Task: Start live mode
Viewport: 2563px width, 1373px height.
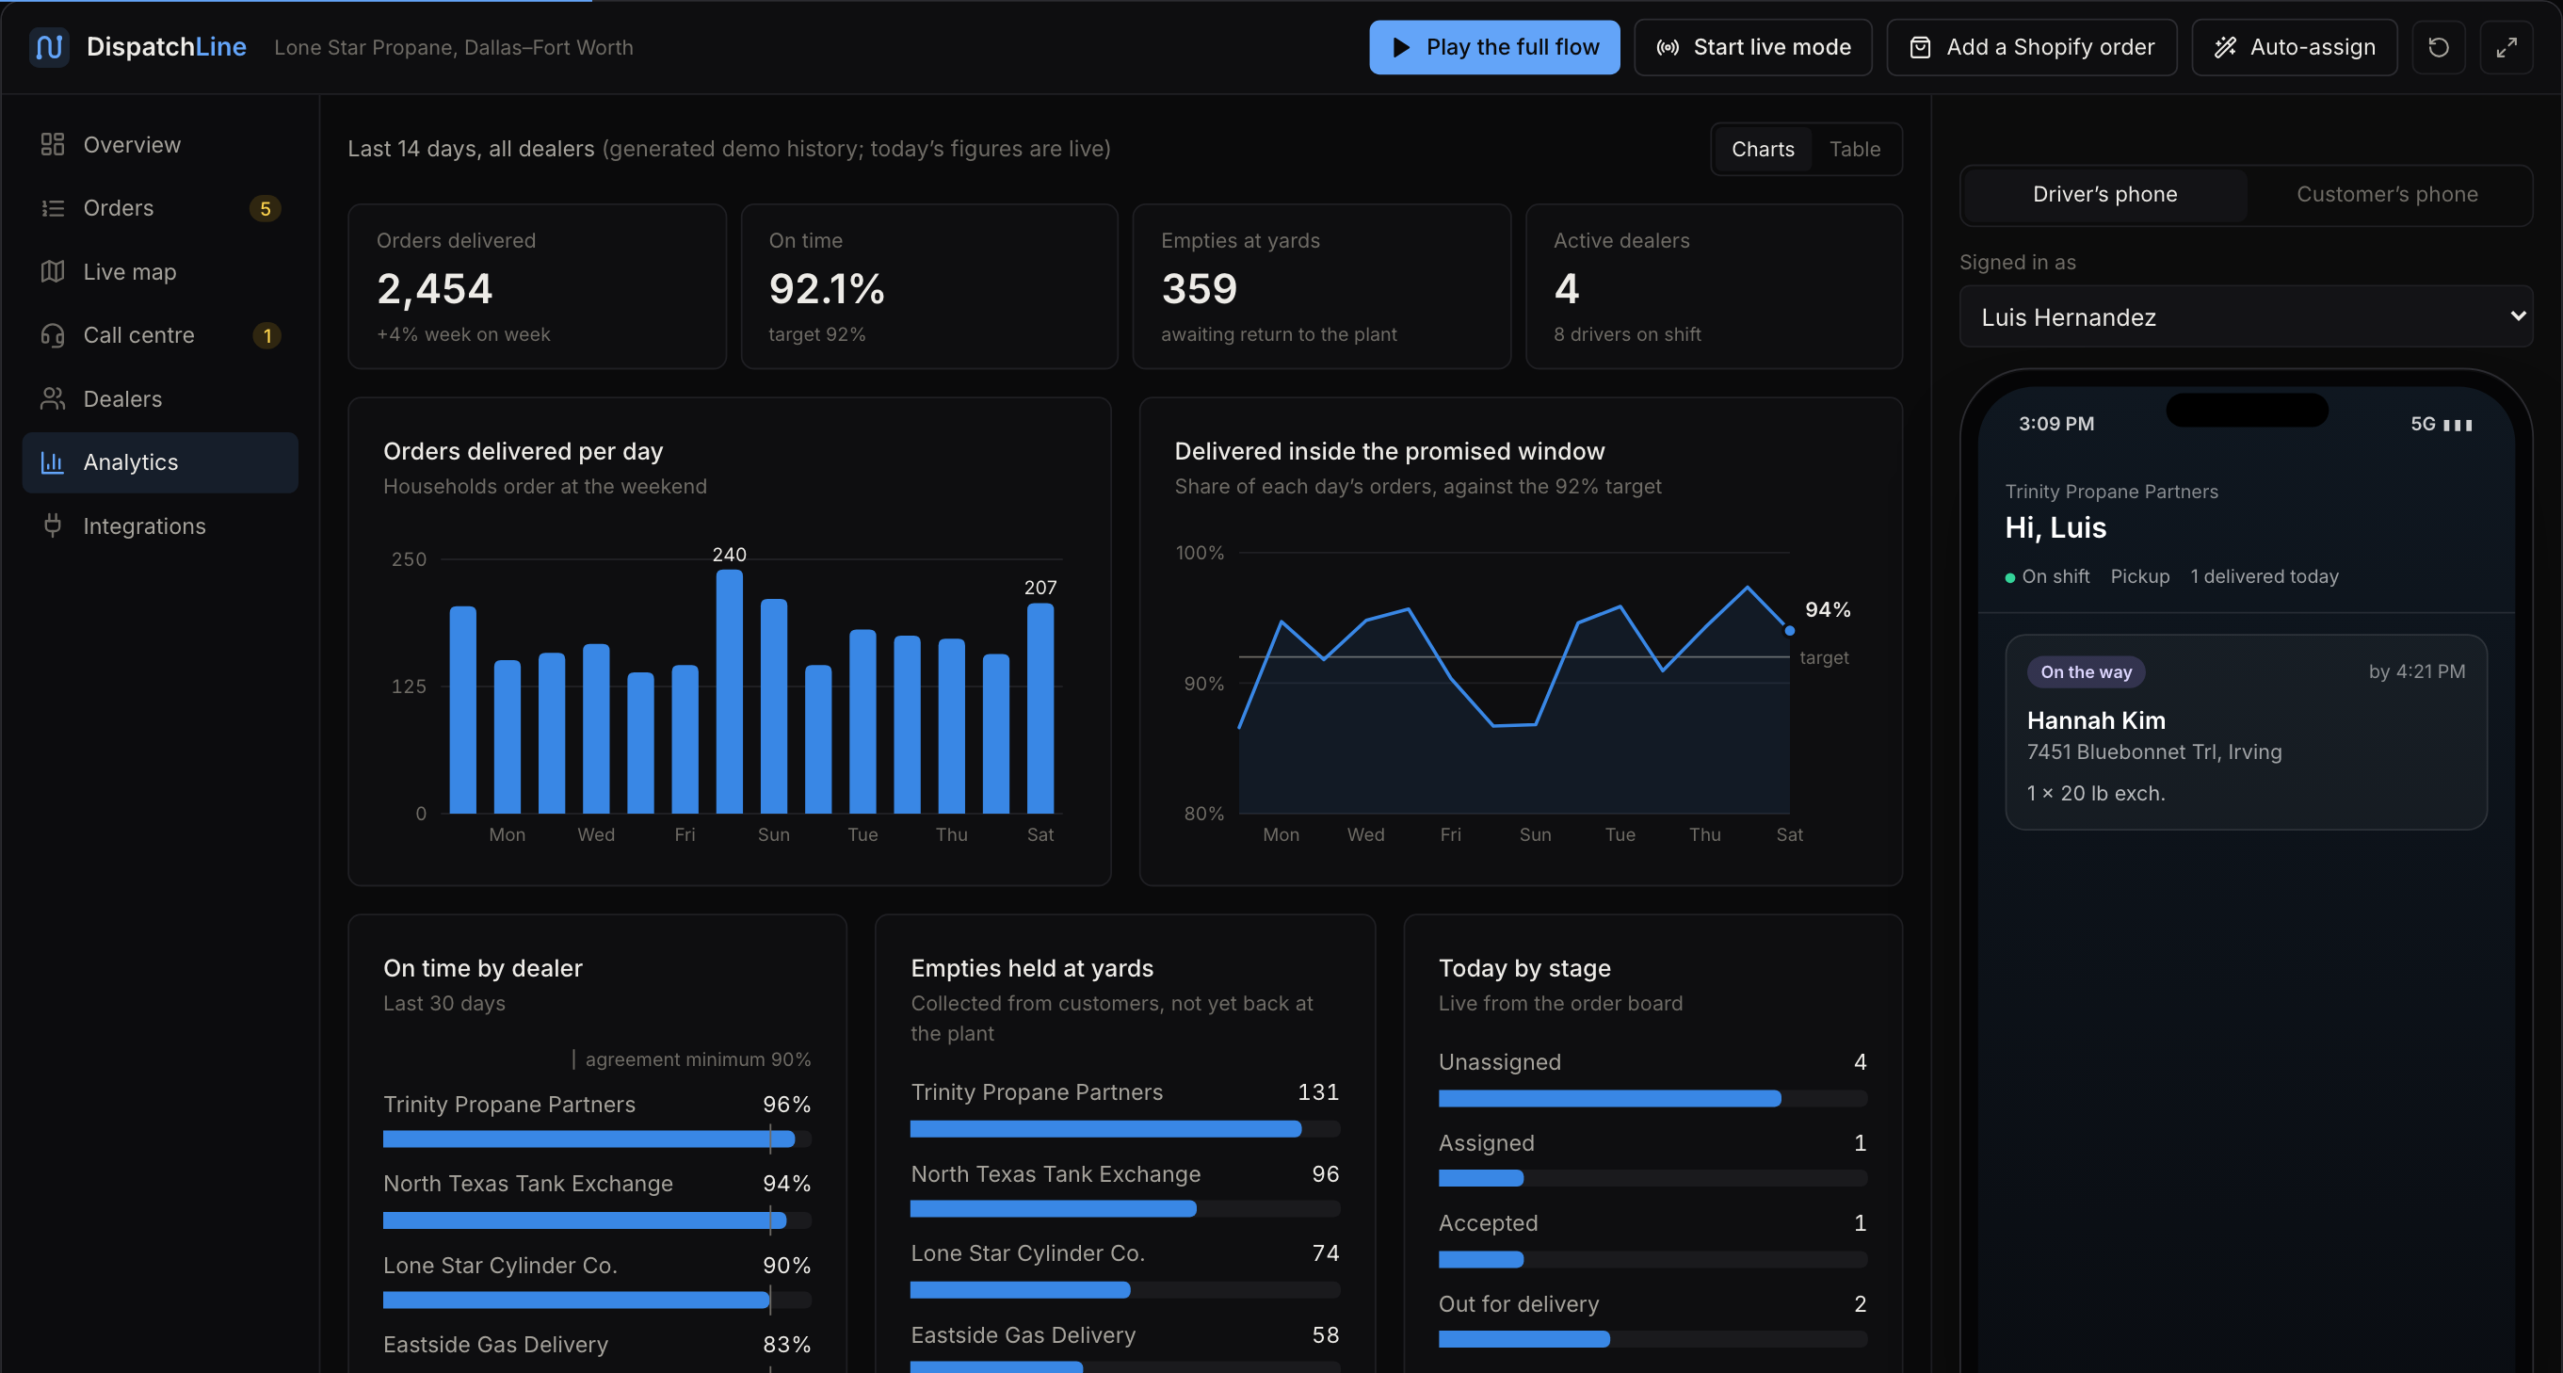Action: [x=1752, y=47]
